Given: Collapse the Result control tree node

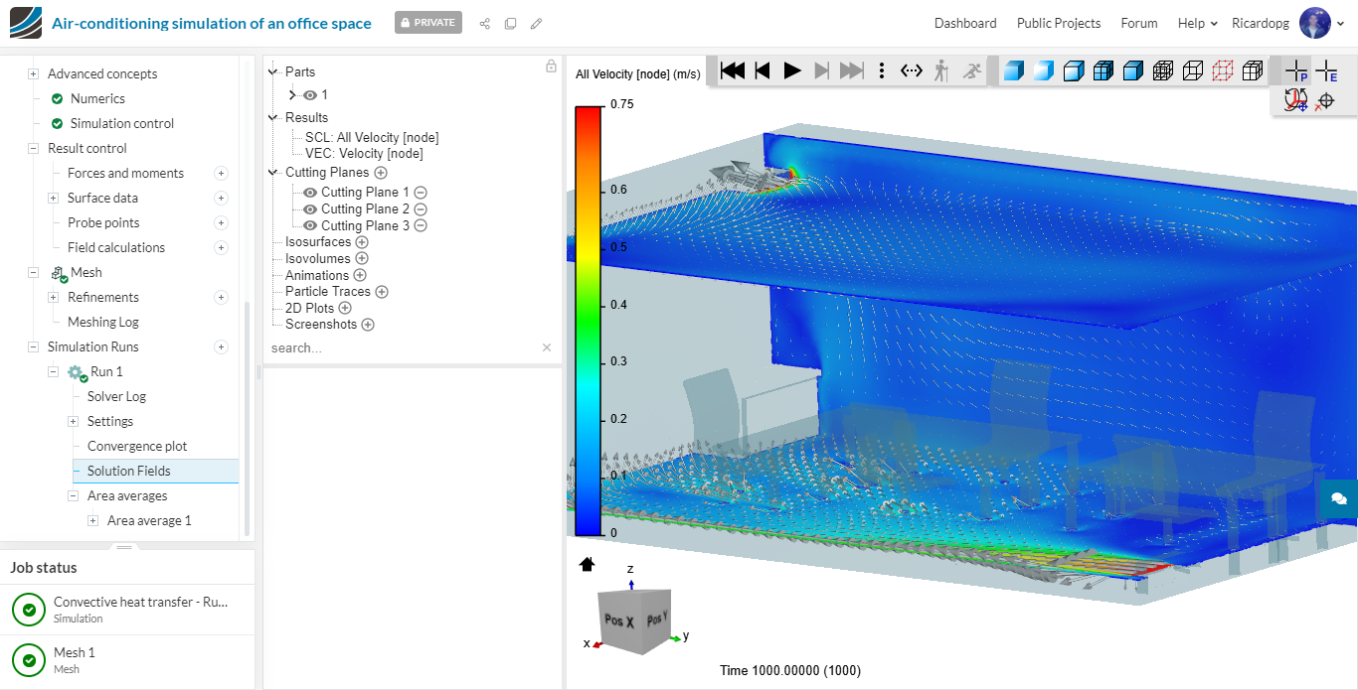Looking at the screenshot, I should (x=33, y=149).
